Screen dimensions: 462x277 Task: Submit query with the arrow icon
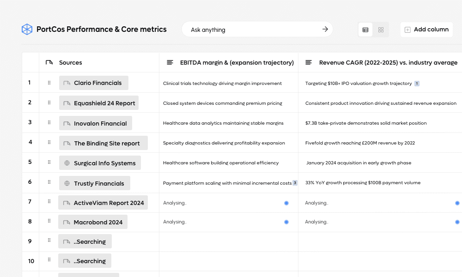tap(325, 29)
